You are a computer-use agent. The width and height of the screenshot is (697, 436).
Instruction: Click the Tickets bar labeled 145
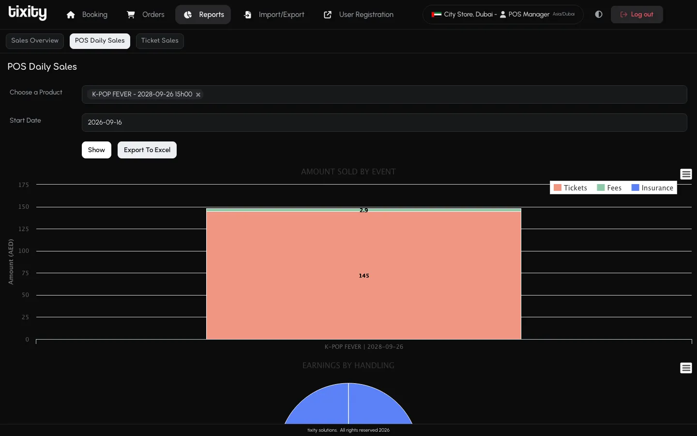364,276
